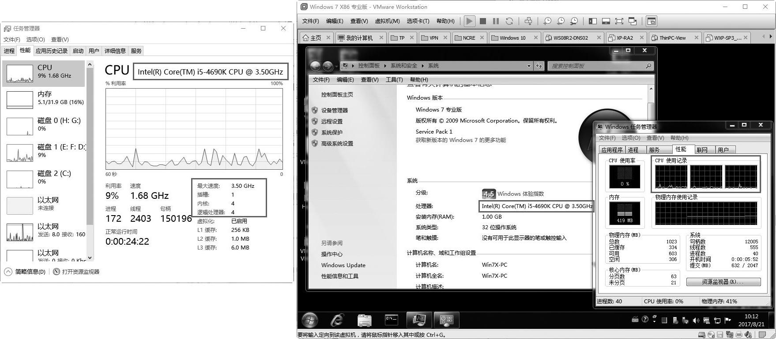This screenshot has width=776, height=339.
Task: Open 设备管理器 link in Control Panel sidebar
Action: 335,110
